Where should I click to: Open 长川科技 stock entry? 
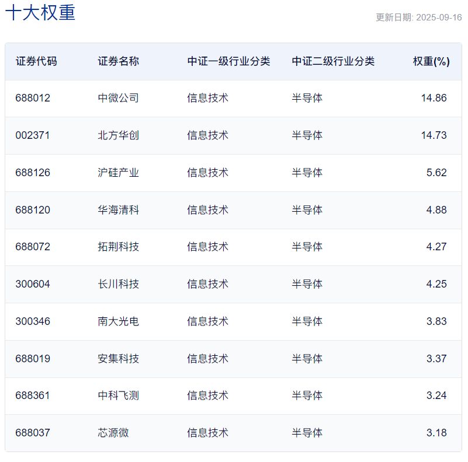point(119,284)
